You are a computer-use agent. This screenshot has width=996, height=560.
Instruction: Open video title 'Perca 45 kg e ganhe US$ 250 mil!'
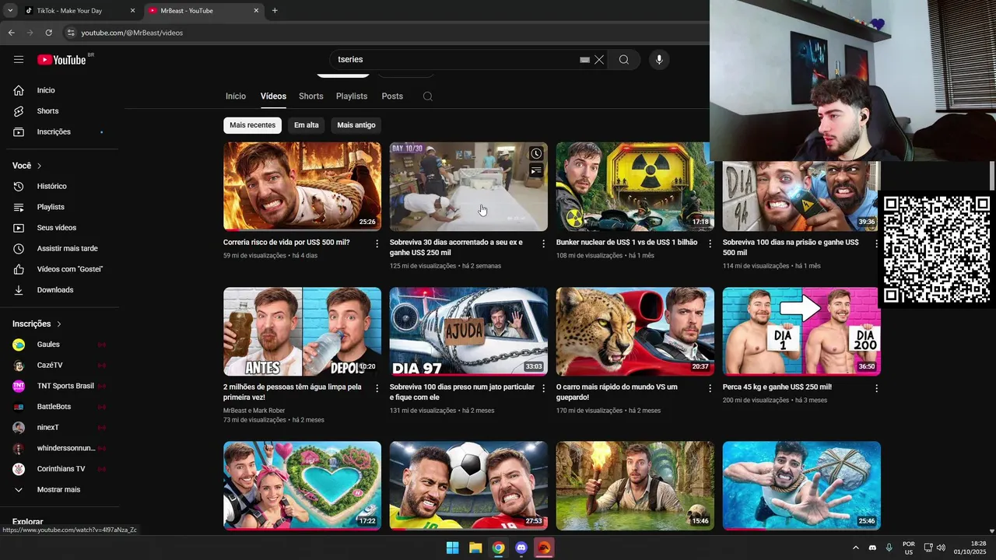(777, 387)
